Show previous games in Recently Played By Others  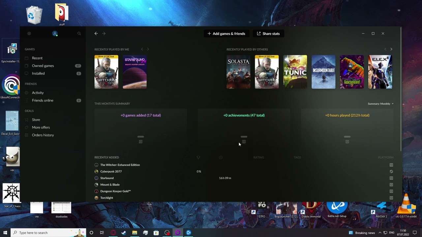point(385,49)
